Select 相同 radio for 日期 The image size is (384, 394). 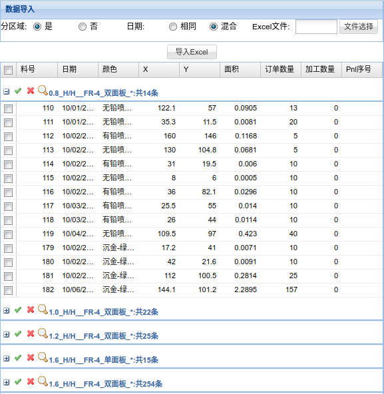pos(173,27)
